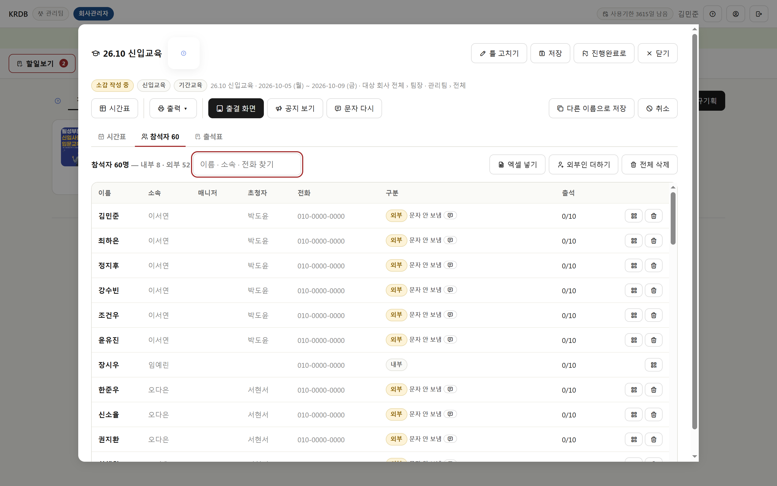The height and width of the screenshot is (486, 777).
Task: Click logout icon in top bar
Action: point(758,14)
